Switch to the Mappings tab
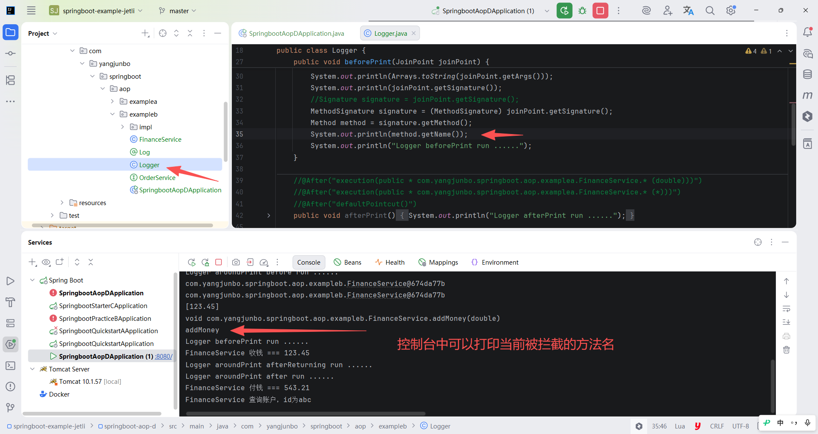Screen dimensions: 818x434 tap(438, 262)
